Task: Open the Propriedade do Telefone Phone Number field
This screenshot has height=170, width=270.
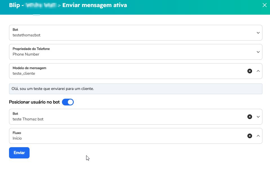Action: point(135,52)
